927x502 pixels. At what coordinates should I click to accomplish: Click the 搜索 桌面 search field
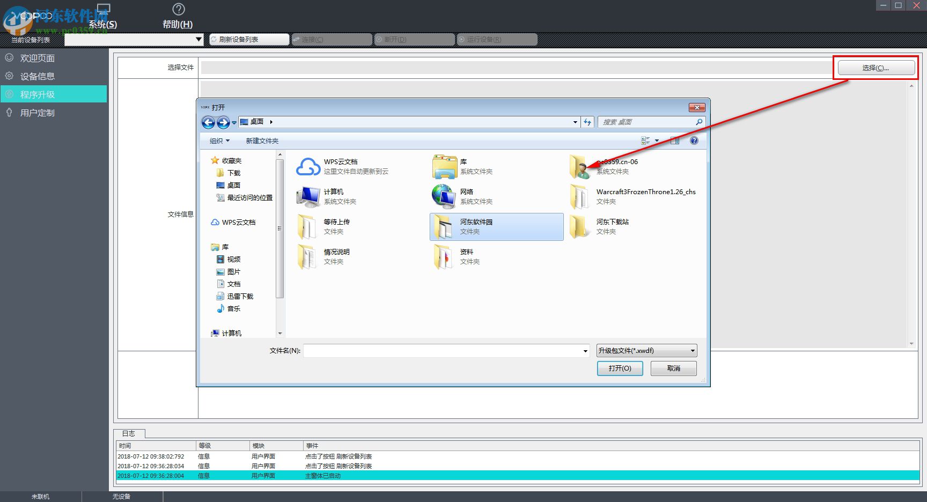tap(651, 122)
